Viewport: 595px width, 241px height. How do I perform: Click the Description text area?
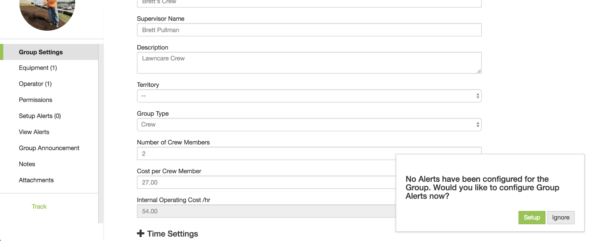pos(309,63)
